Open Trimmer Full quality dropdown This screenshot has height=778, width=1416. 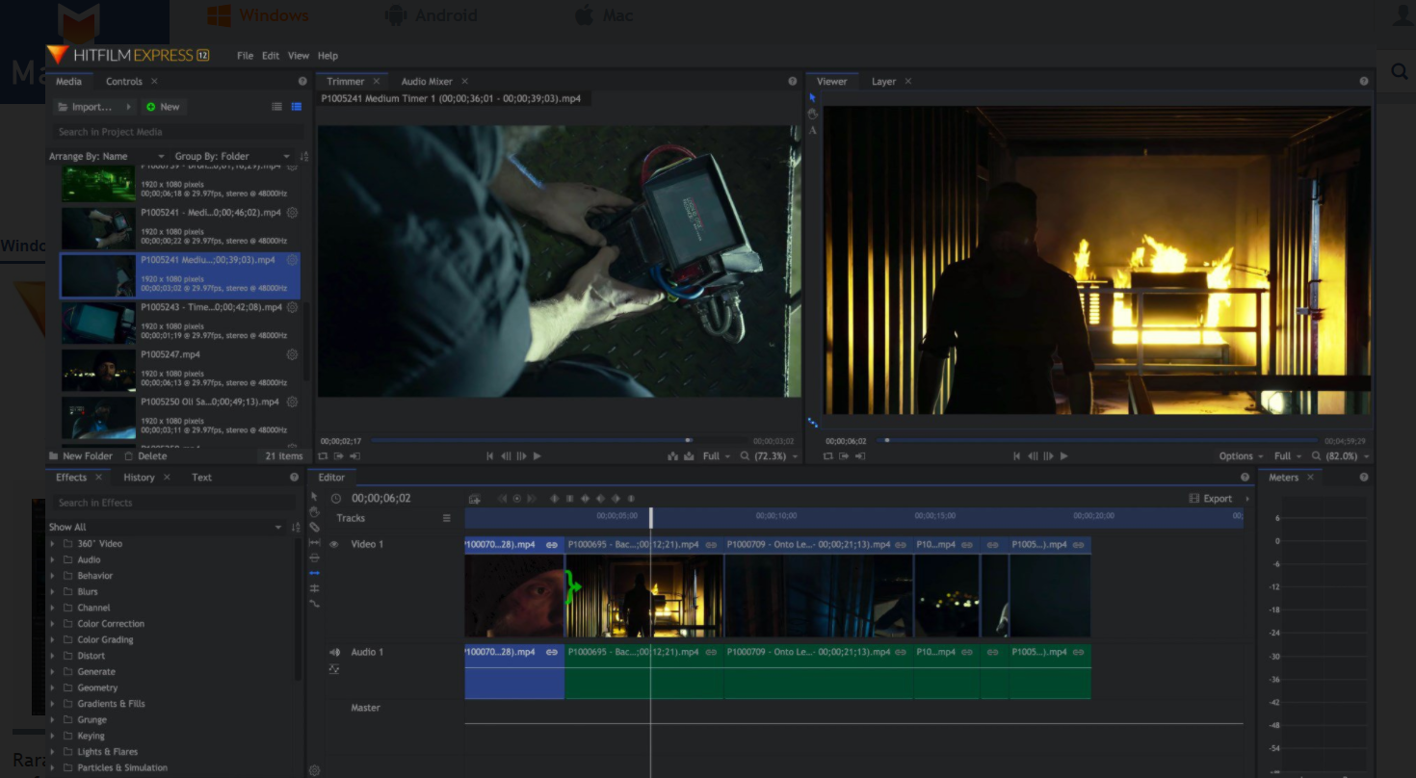click(x=717, y=456)
